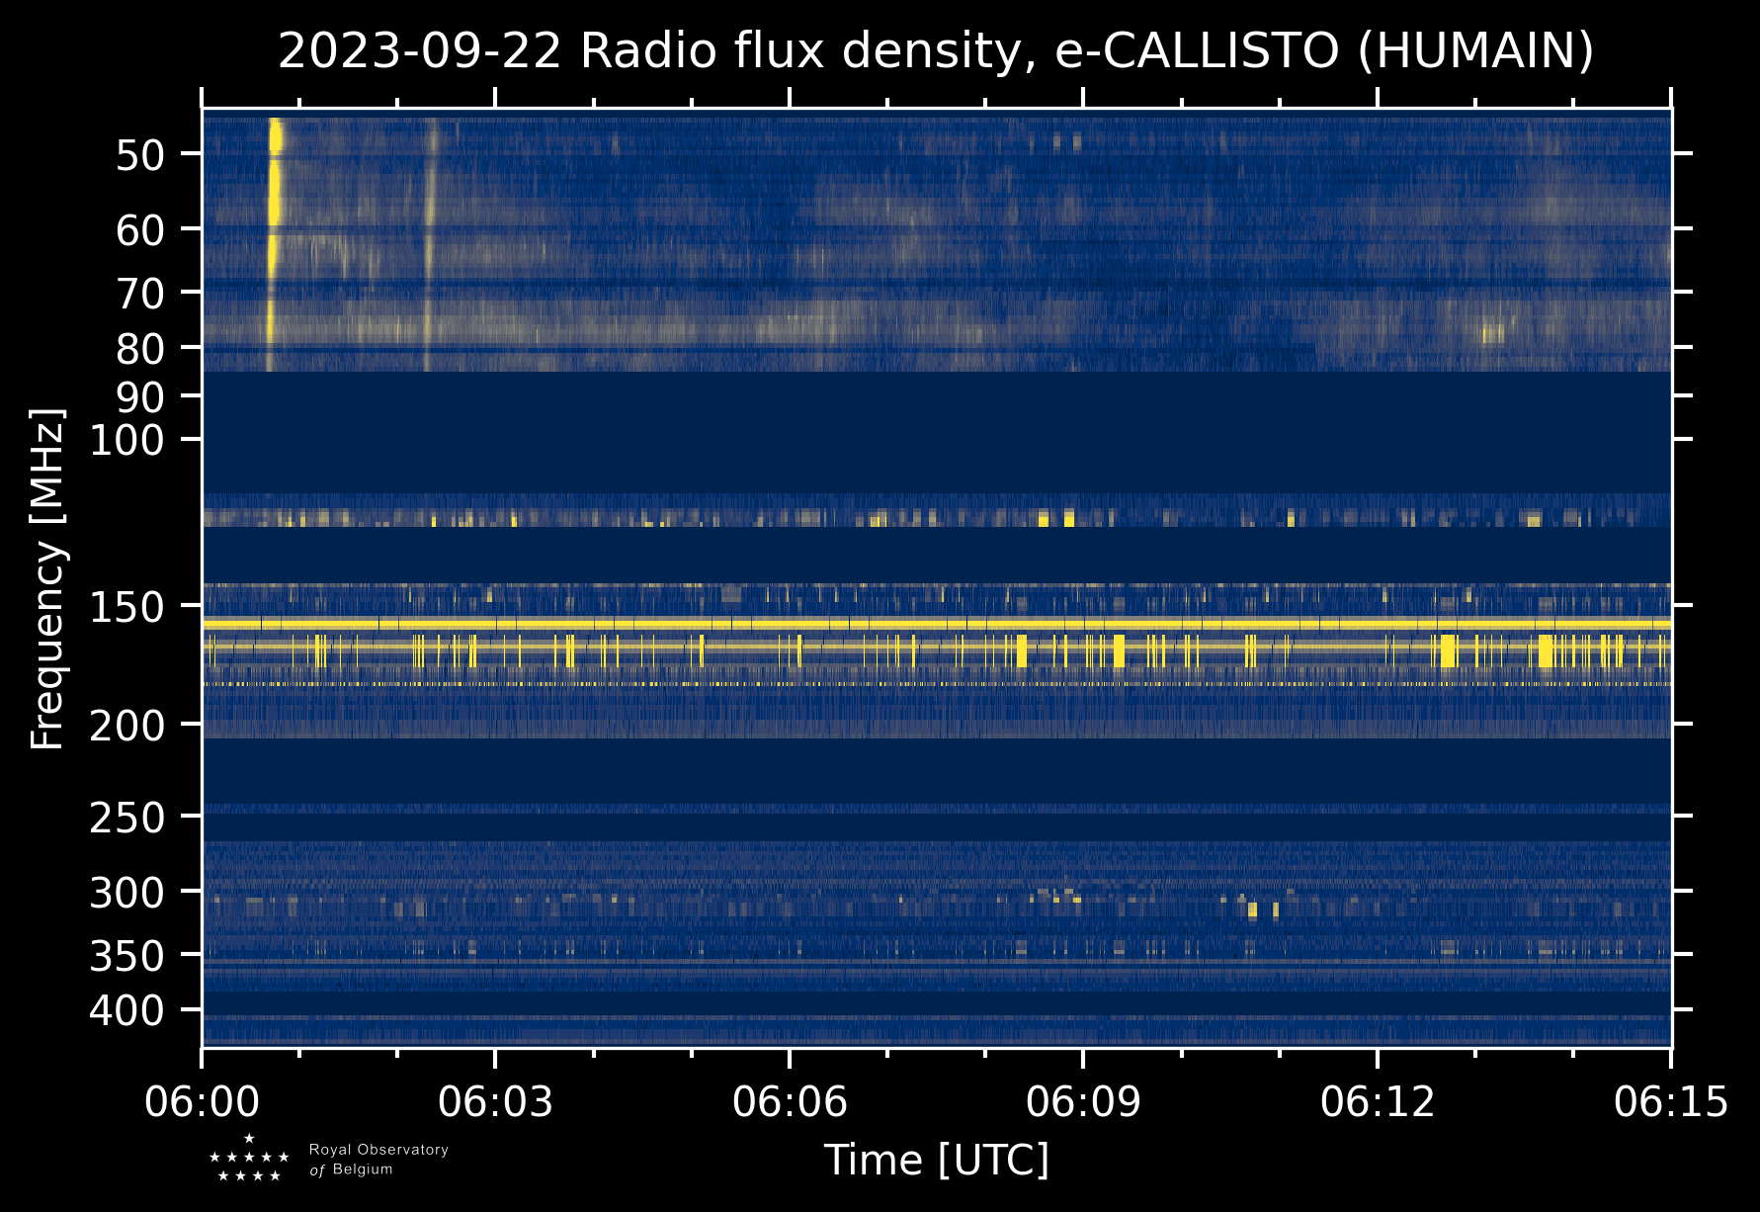Click the continuous yellow band above 160 MHz
The image size is (1760, 1212).
(936, 623)
